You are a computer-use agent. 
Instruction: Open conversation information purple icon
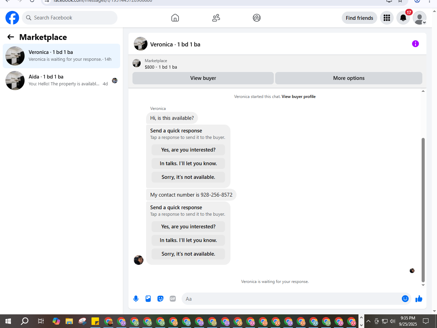[415, 44]
